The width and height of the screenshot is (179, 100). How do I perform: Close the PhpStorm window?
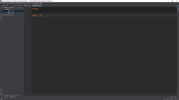click(176, 1)
